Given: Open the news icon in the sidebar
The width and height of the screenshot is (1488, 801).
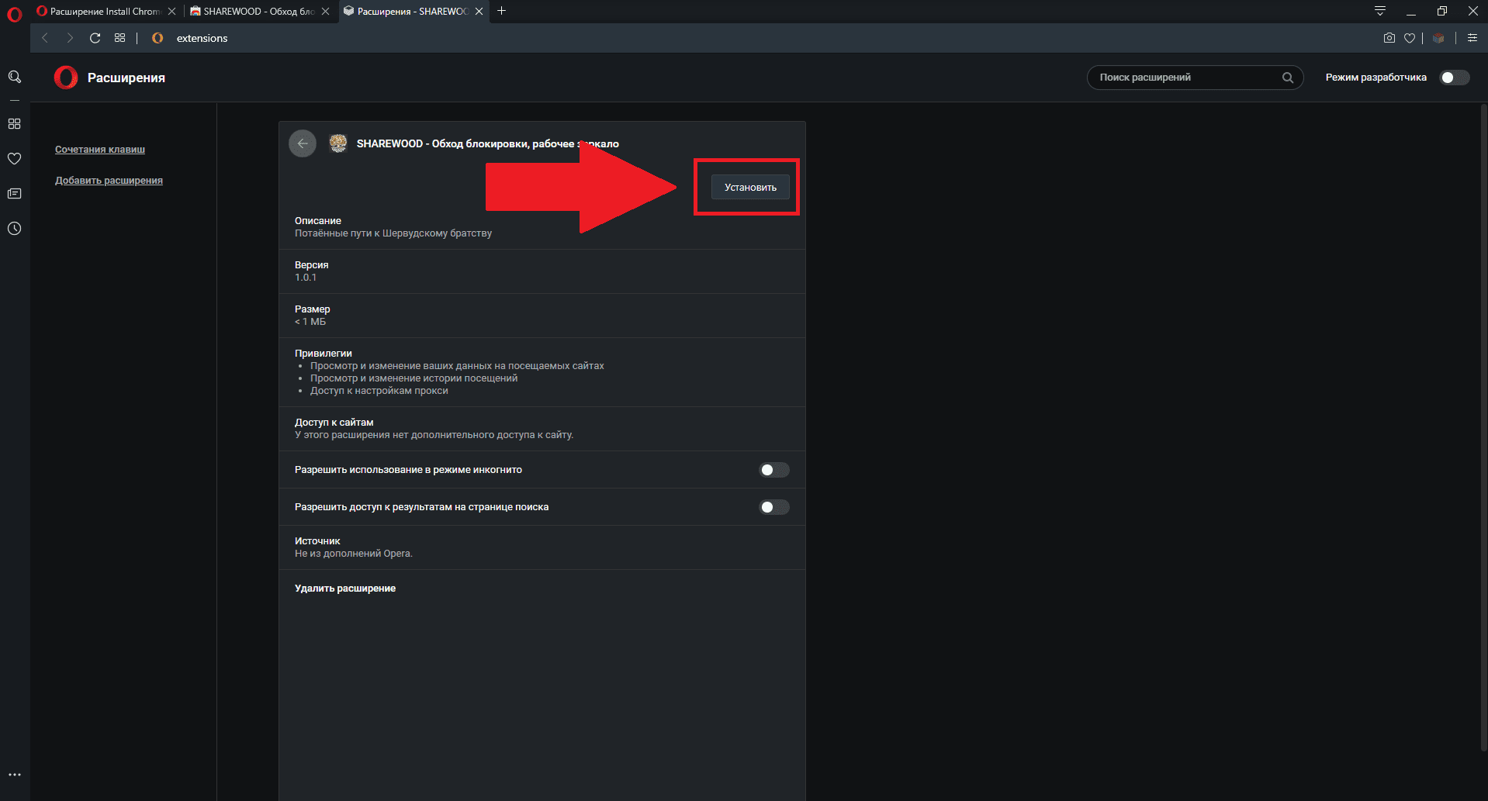Looking at the screenshot, I should [x=14, y=194].
